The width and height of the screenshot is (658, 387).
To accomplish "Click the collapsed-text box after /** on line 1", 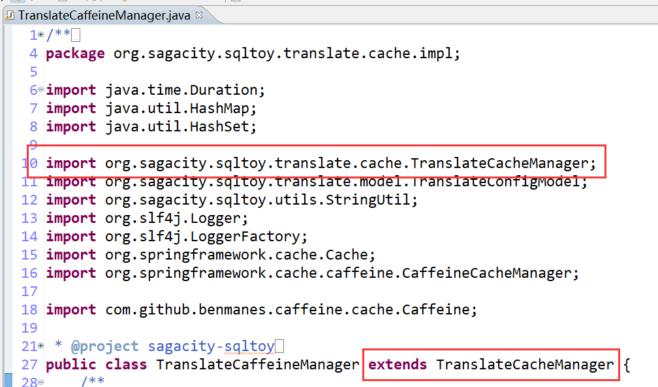I will coord(76,35).
